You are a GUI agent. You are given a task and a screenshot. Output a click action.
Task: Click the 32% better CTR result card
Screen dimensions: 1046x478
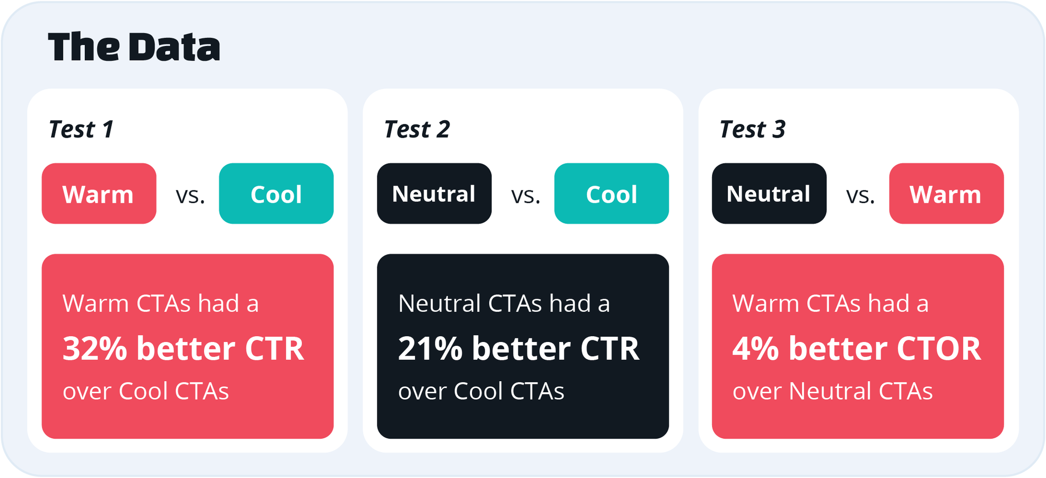click(x=188, y=346)
